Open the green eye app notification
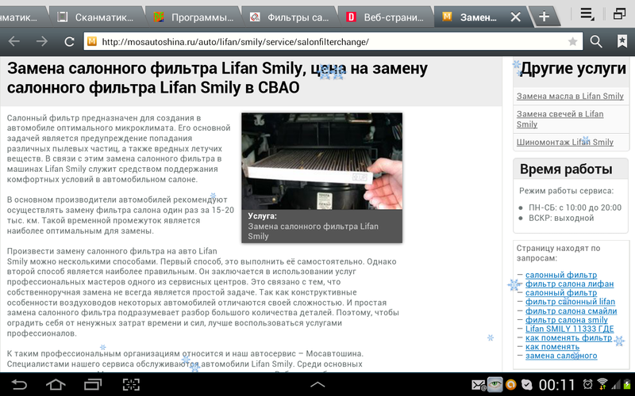 tap(495, 384)
